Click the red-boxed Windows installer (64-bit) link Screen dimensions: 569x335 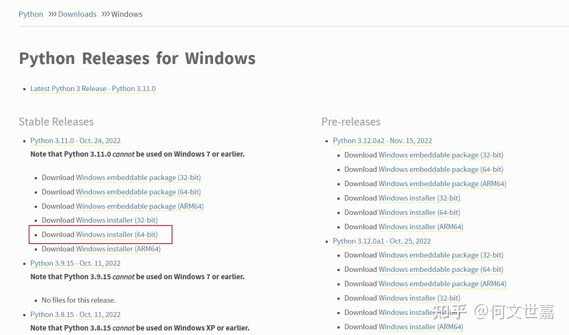pos(117,235)
